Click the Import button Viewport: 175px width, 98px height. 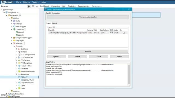pyautogui.click(x=77, y=57)
